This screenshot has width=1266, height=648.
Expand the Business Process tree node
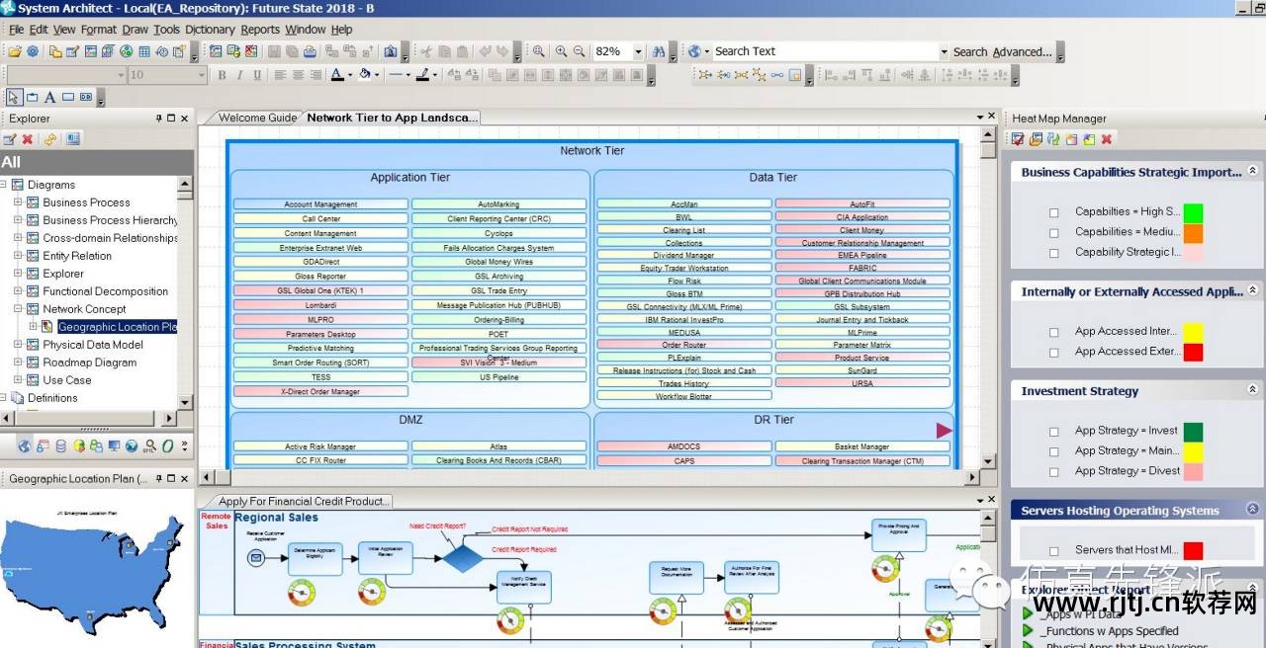coord(18,202)
